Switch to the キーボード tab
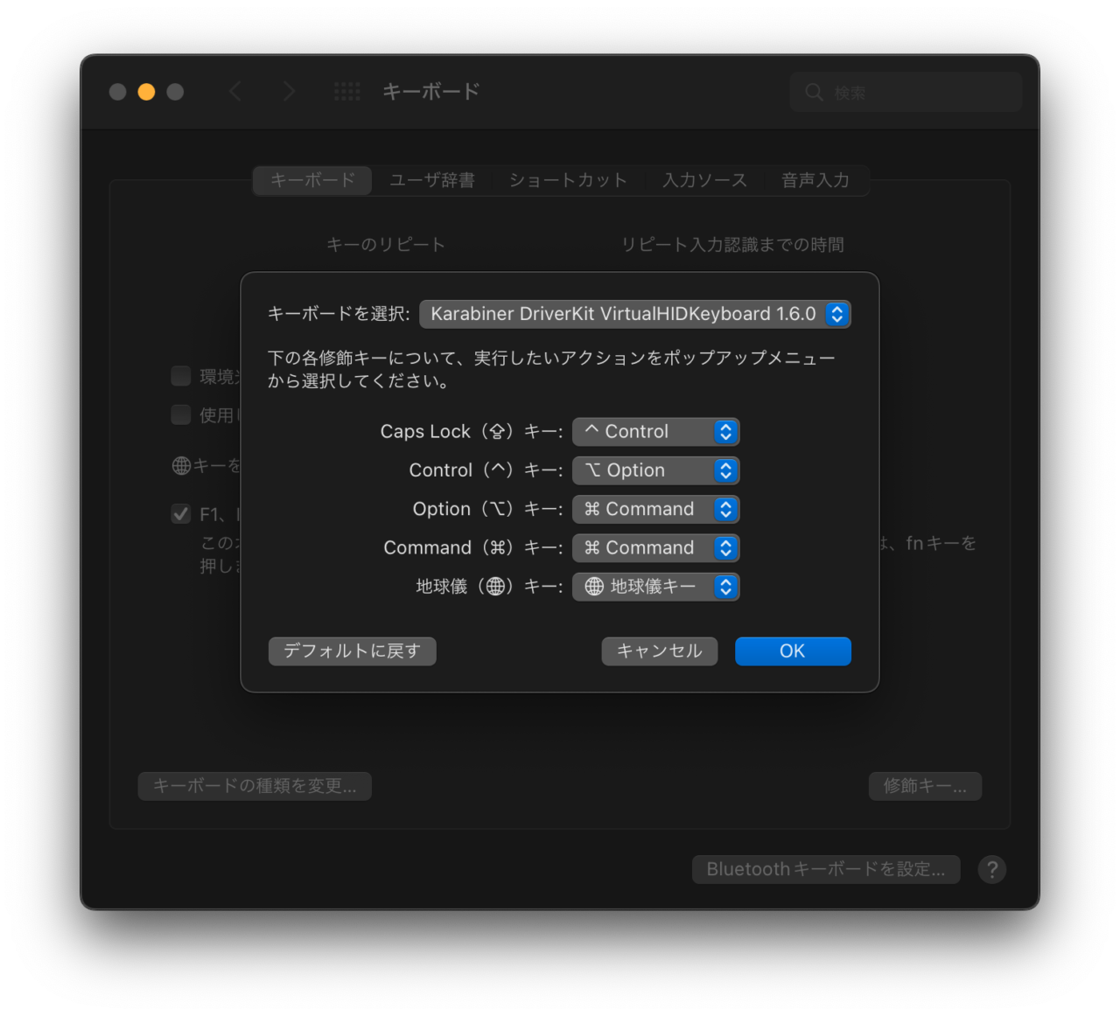The image size is (1120, 1016). coord(312,180)
